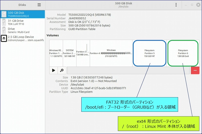Open the Disks hamburger menu
This screenshot has height=134, width=202.
39,5
